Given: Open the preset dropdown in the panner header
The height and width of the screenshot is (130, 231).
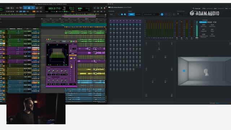Looking at the screenshot, I should tap(58, 42).
